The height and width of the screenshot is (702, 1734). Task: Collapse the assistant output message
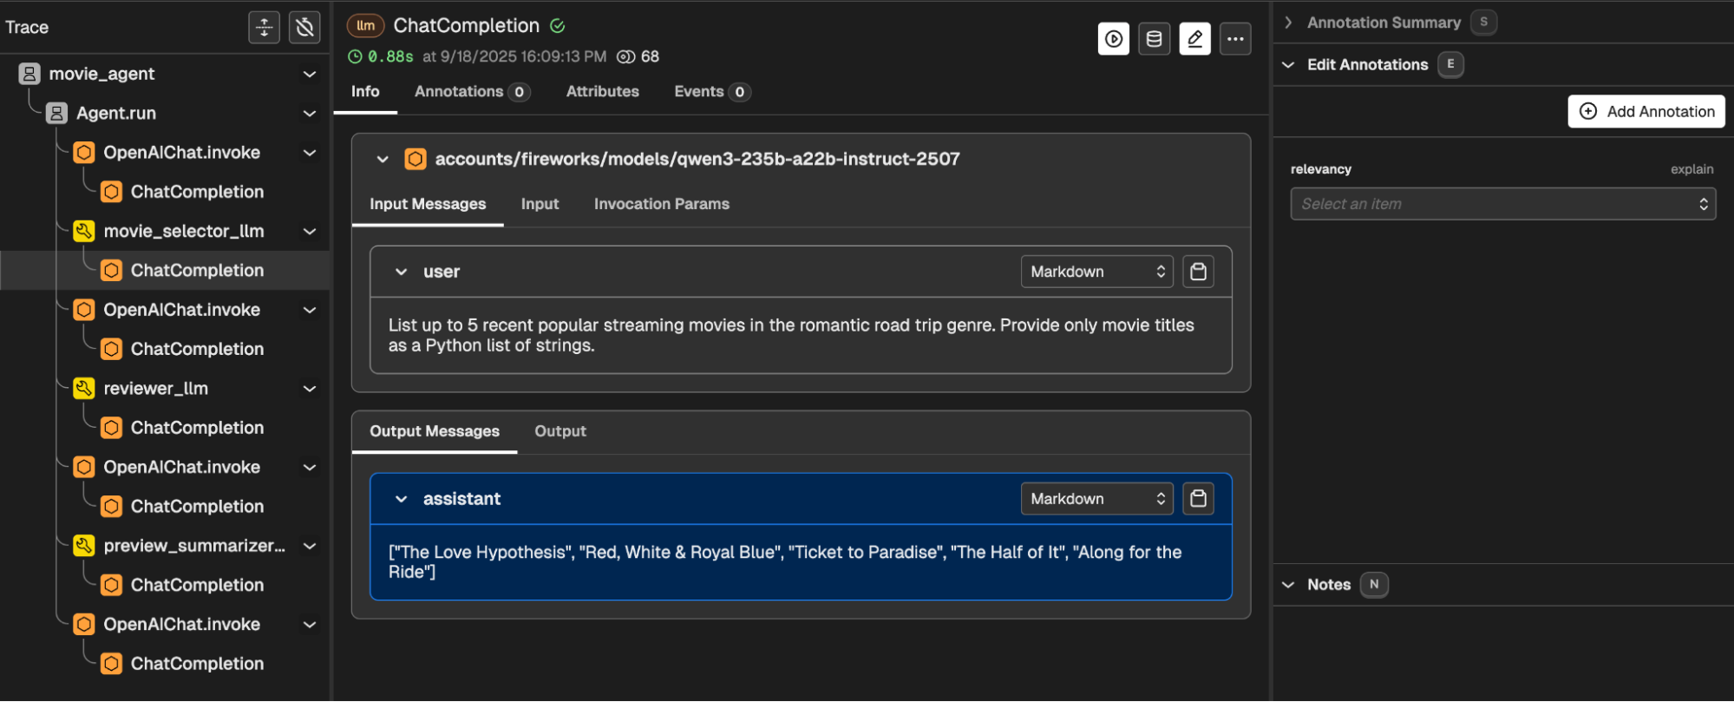click(401, 499)
